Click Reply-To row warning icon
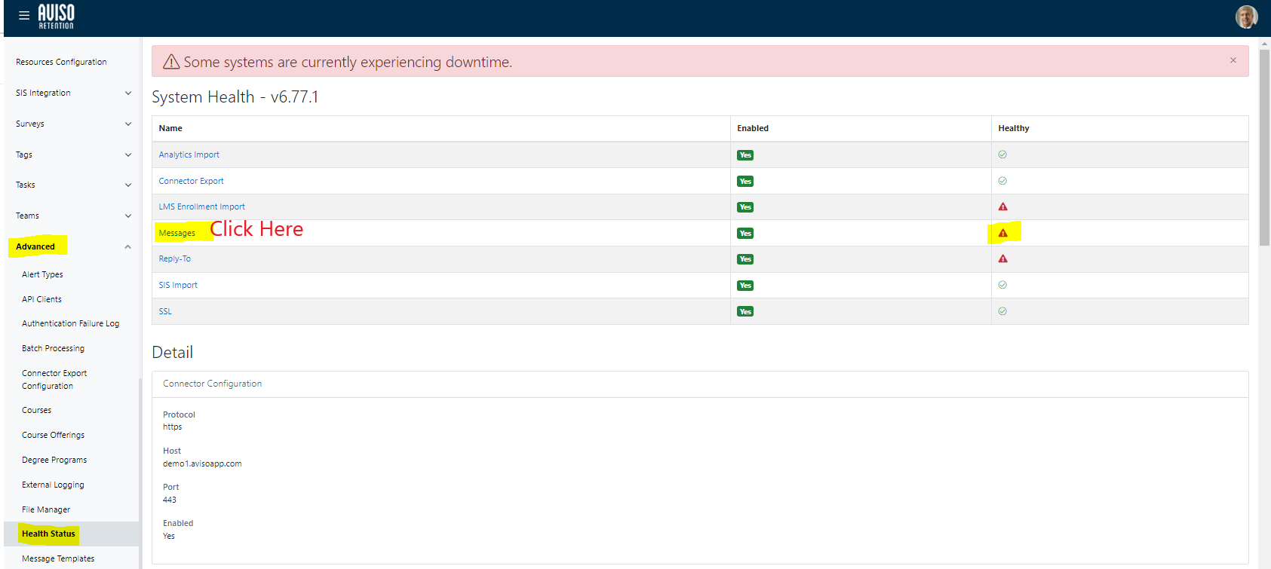Viewport: 1271px width, 569px height. 1002,258
